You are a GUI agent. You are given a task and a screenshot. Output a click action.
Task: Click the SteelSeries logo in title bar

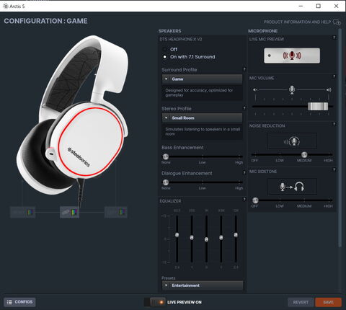pyautogui.click(x=5, y=6)
